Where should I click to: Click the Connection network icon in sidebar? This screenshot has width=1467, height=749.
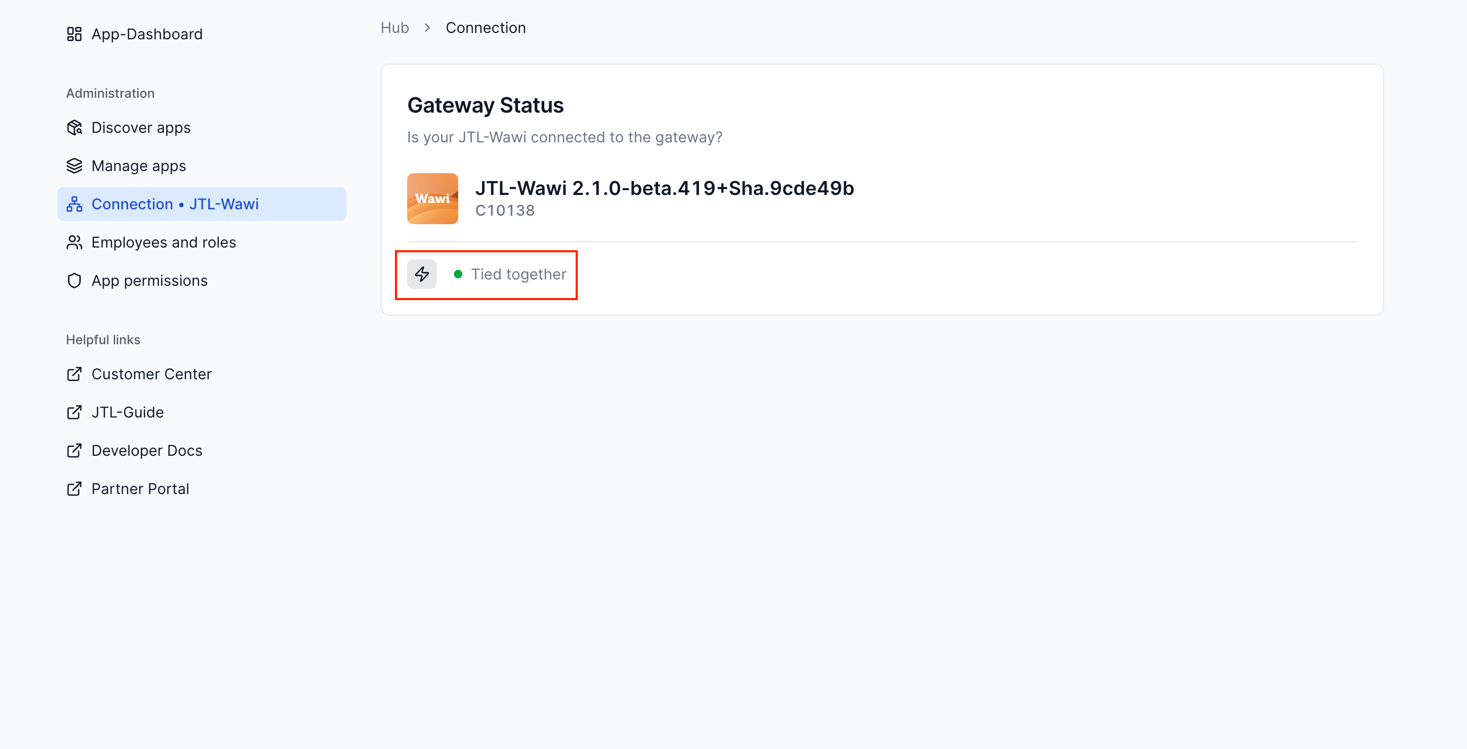pos(74,204)
